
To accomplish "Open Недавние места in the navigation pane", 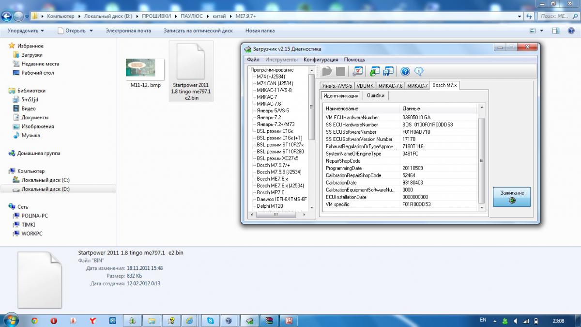I will tap(40, 63).
